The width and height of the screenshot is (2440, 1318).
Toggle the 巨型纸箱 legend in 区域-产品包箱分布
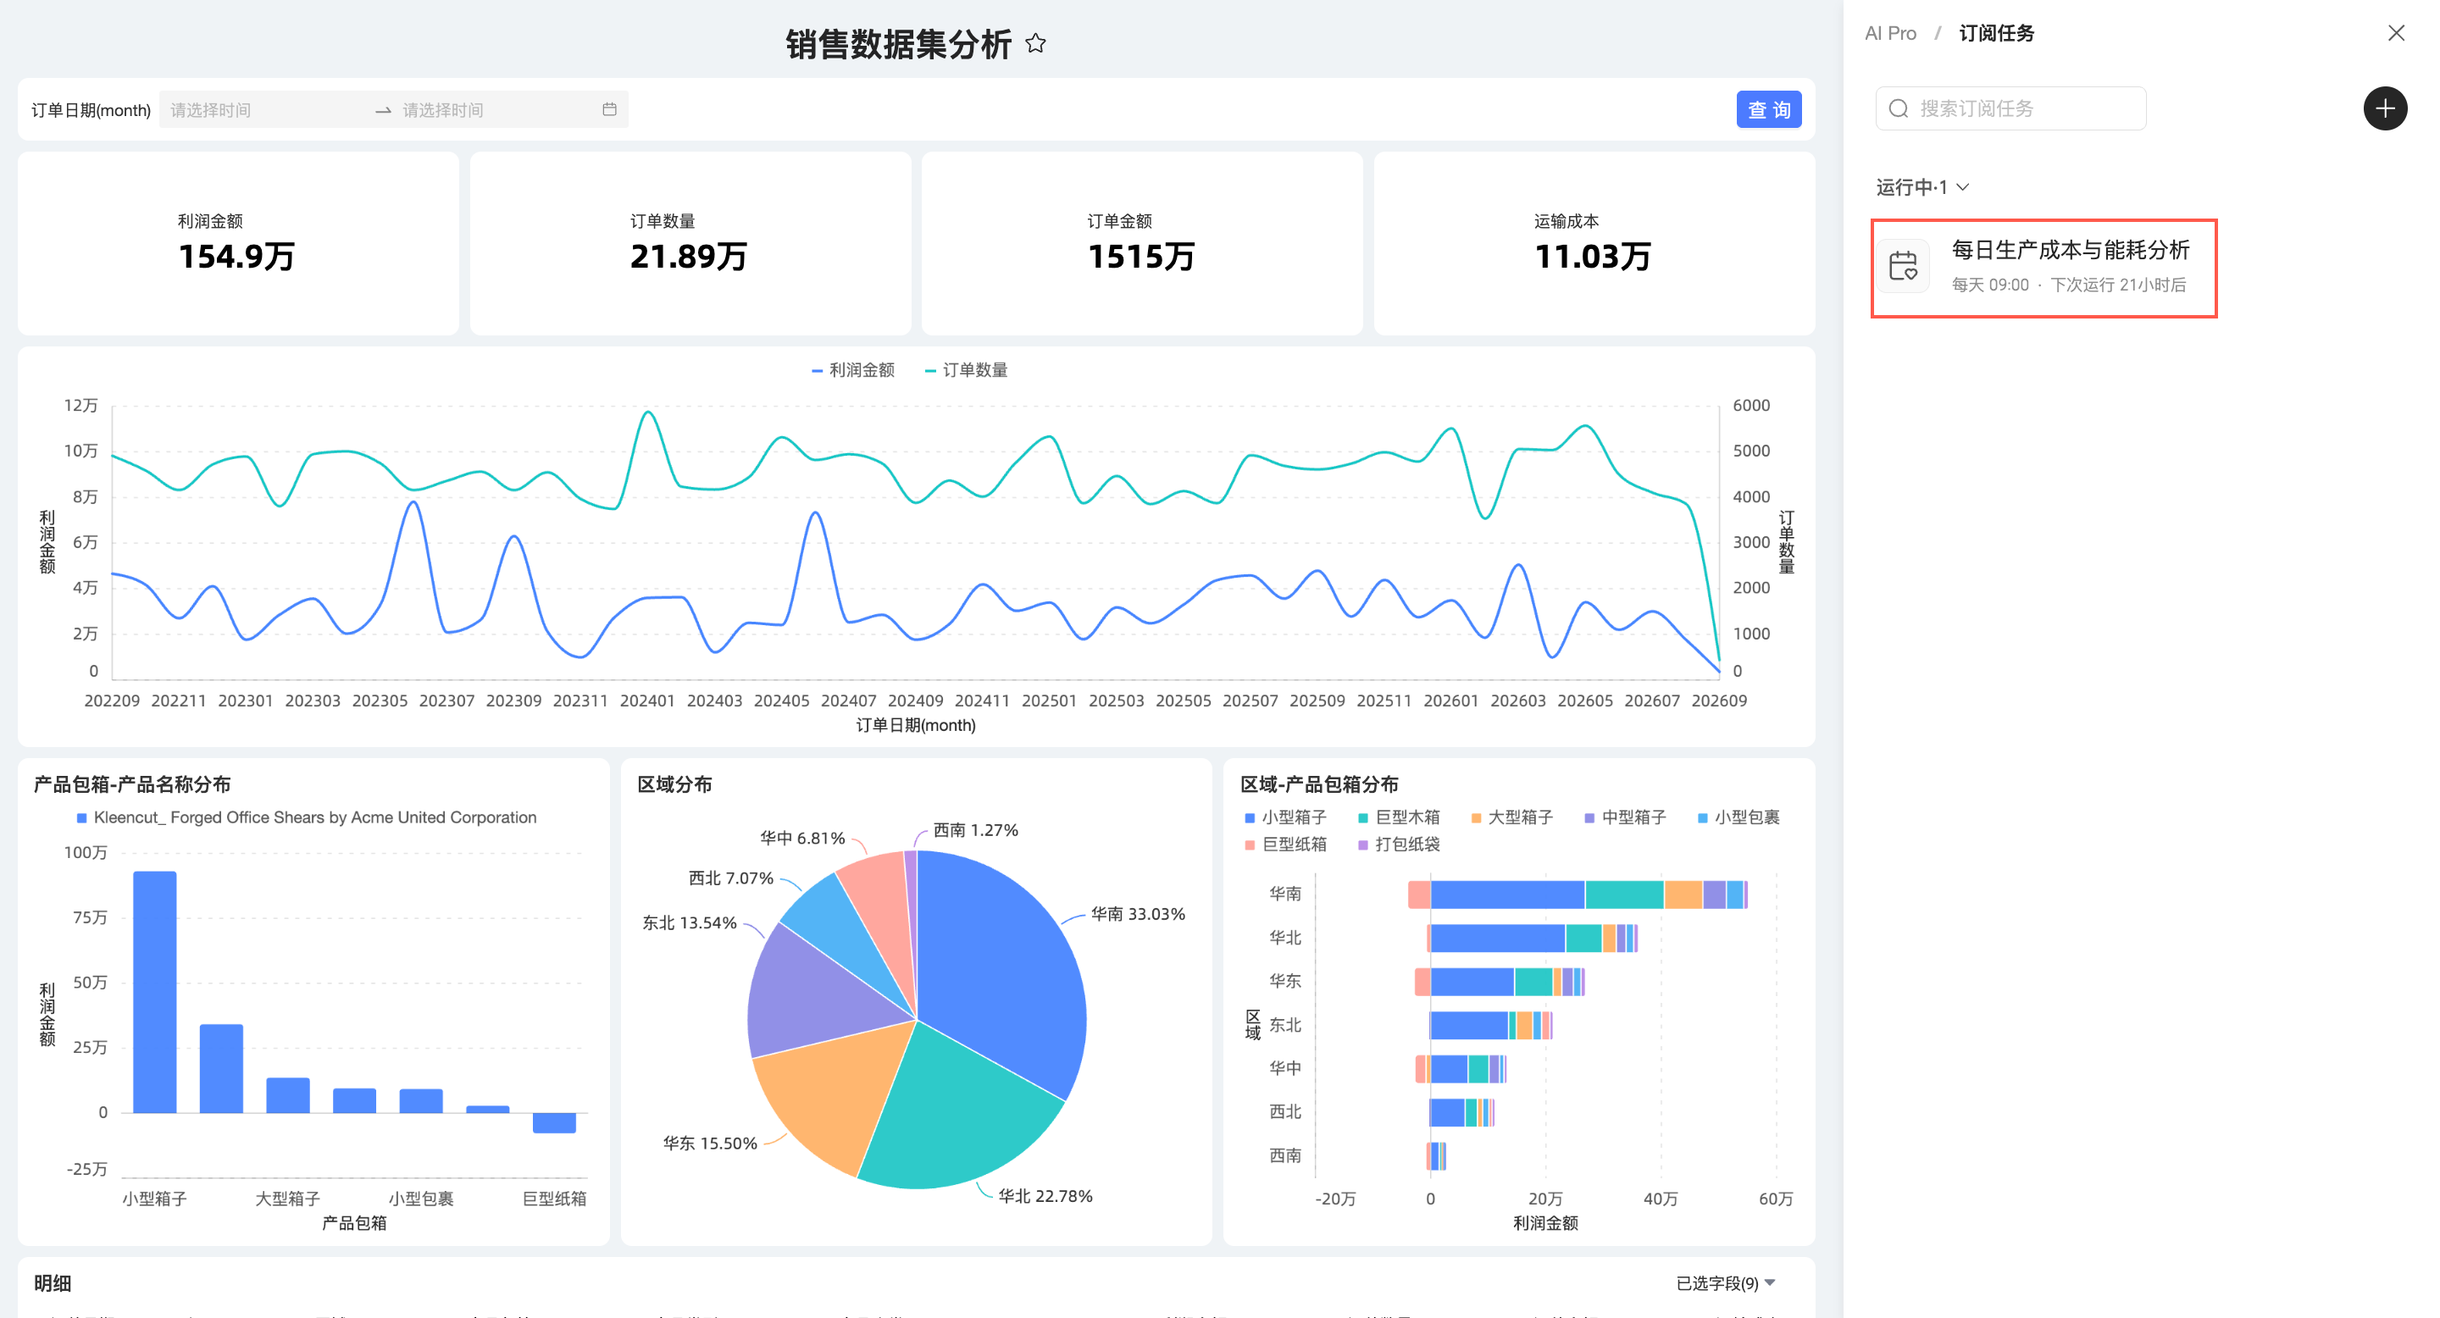click(1285, 845)
